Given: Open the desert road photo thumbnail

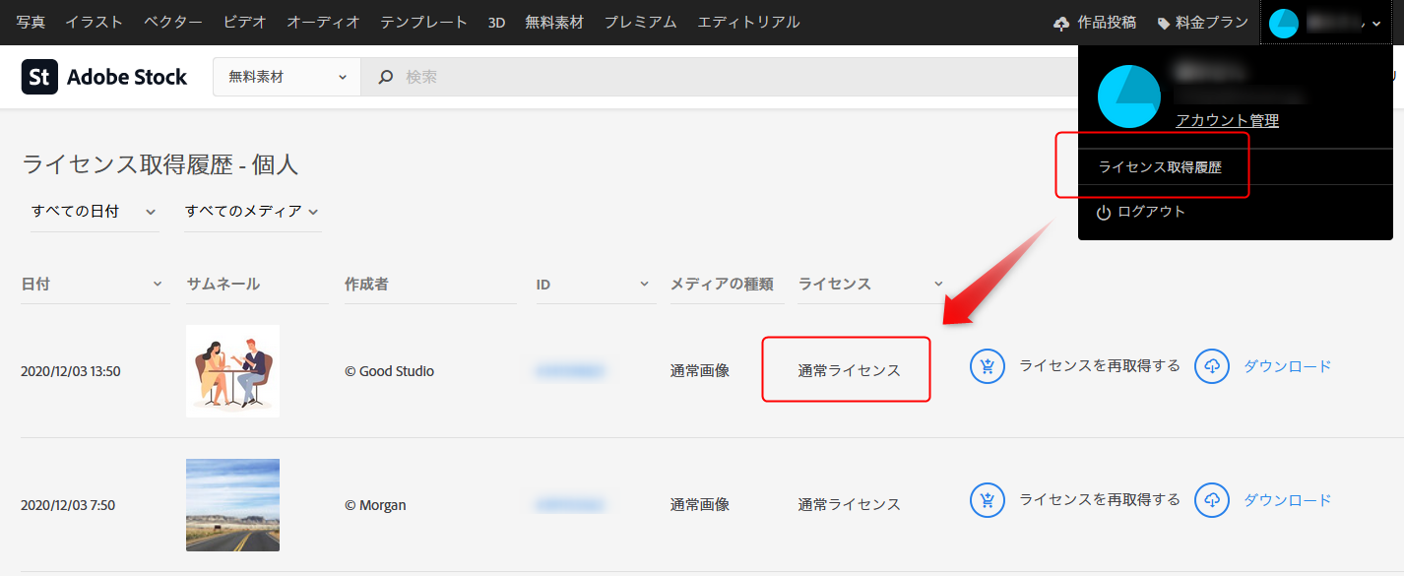Looking at the screenshot, I should click(232, 505).
